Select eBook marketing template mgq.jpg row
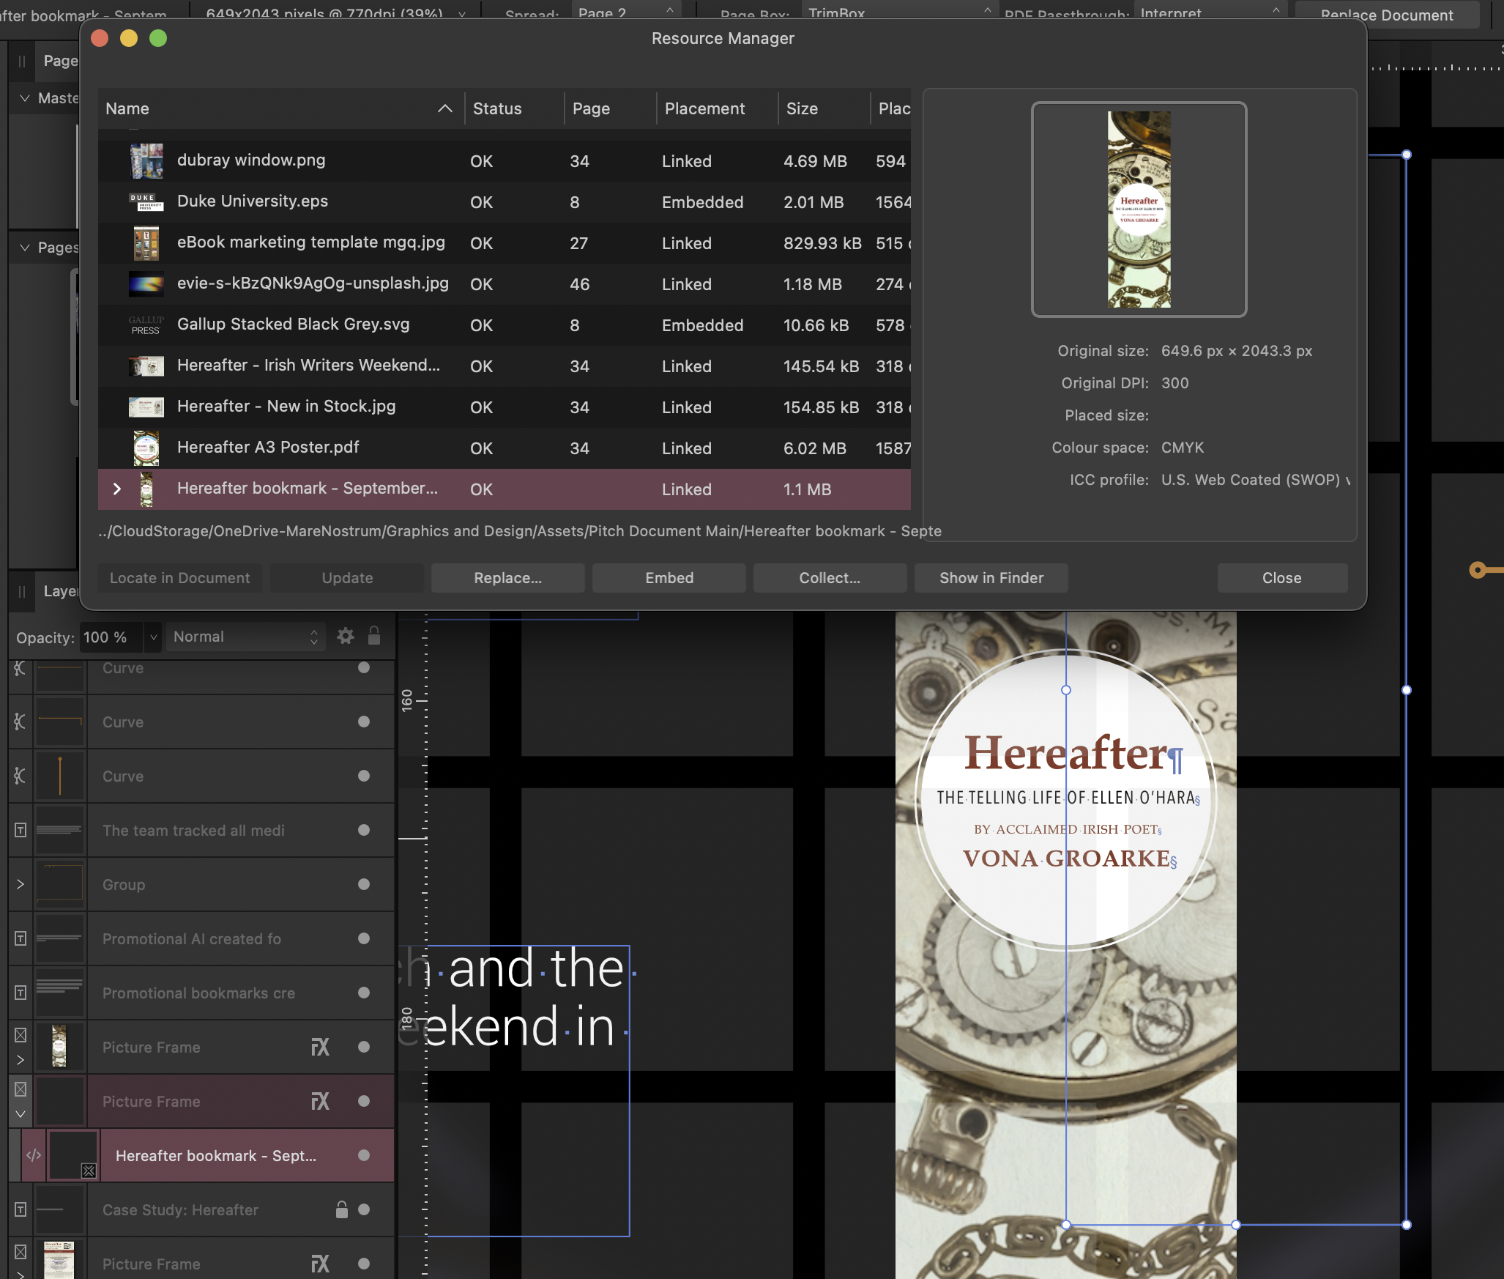The image size is (1504, 1279). [x=505, y=243]
